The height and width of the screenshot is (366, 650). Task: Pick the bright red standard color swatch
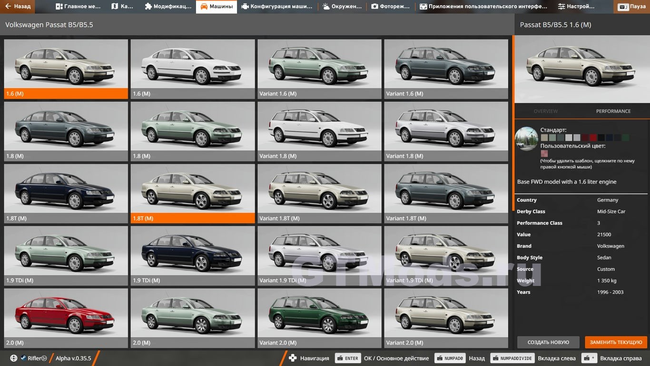click(593, 138)
